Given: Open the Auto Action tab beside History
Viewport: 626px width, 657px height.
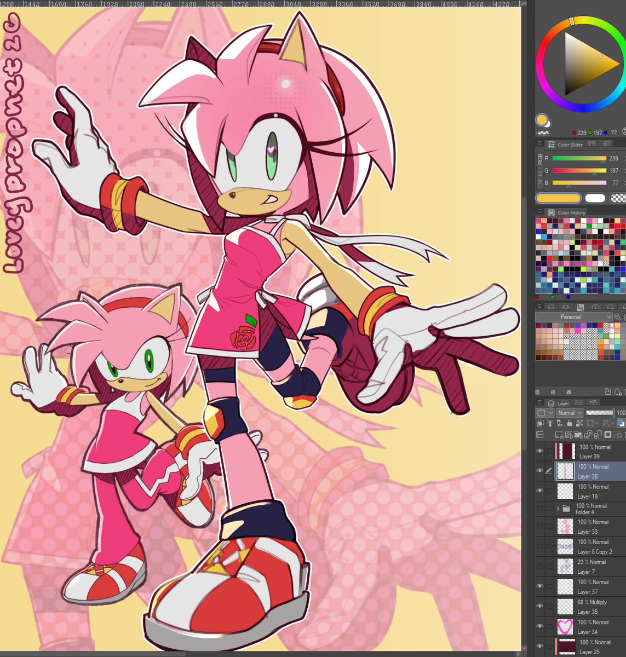Looking at the screenshot, I should (x=593, y=403).
